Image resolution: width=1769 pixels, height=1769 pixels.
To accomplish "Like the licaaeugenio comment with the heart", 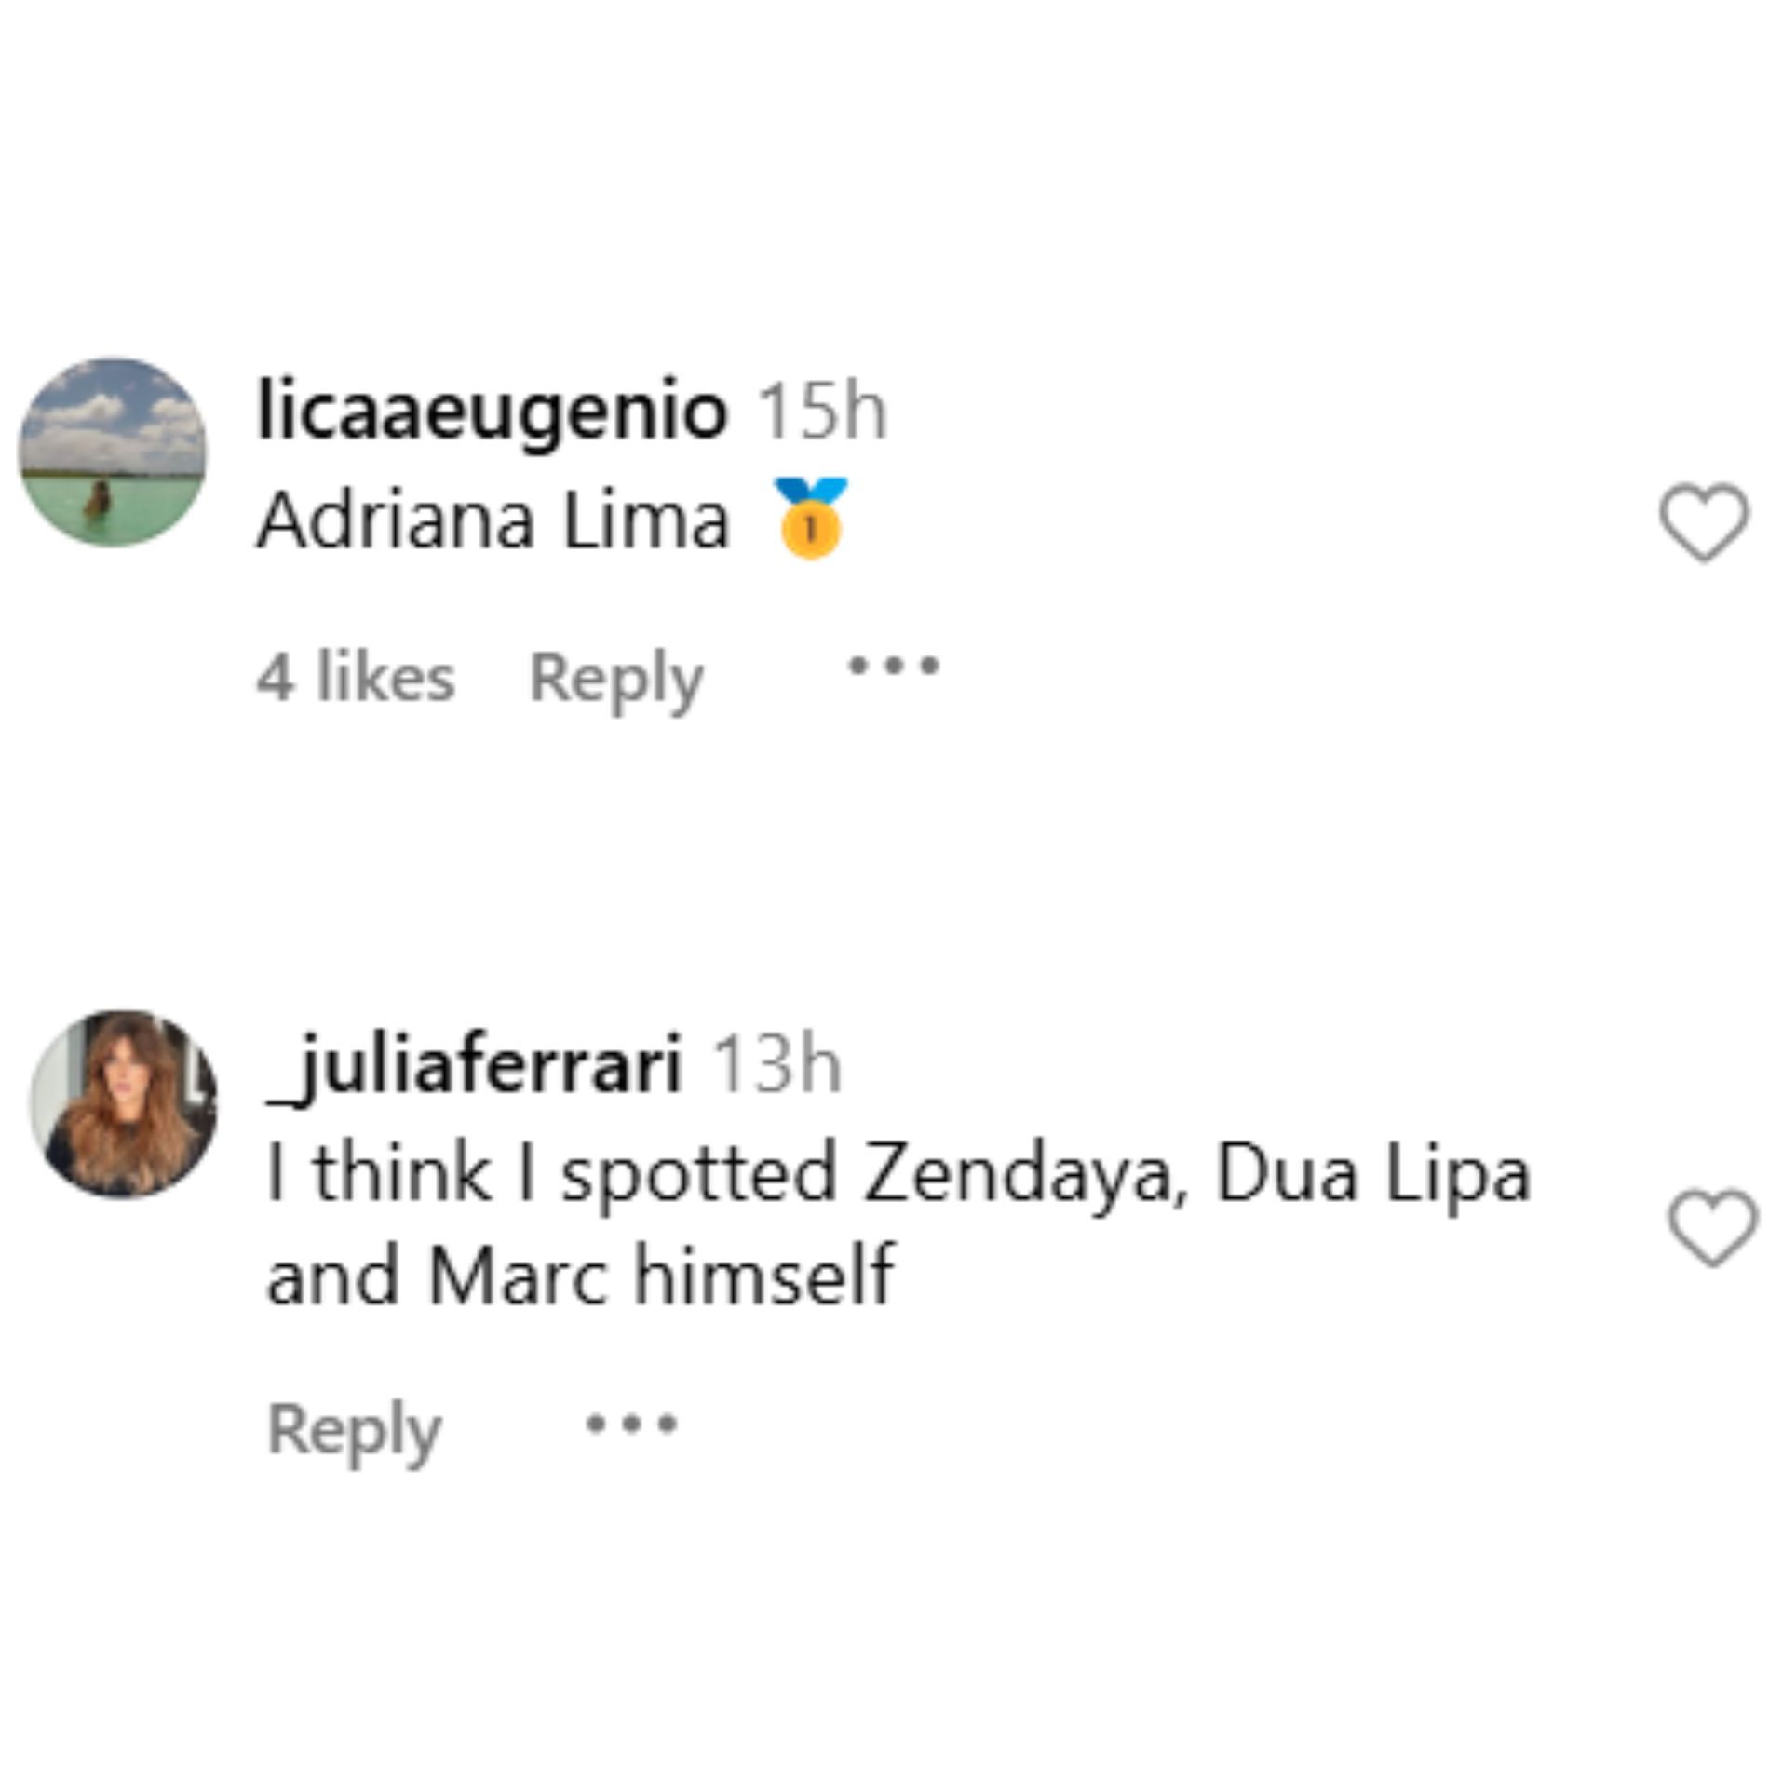I will coord(1704,522).
